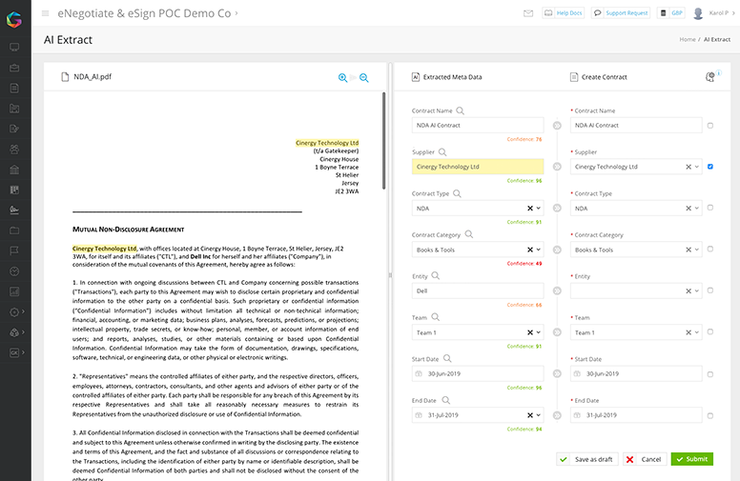740x481 pixels.
Task: Open the flag icon in sidebar
Action: point(14,251)
